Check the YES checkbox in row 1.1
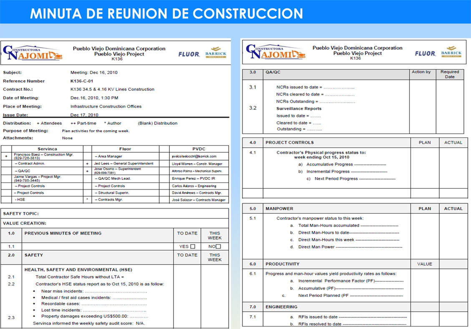This screenshot has height=329, width=471. [x=193, y=246]
